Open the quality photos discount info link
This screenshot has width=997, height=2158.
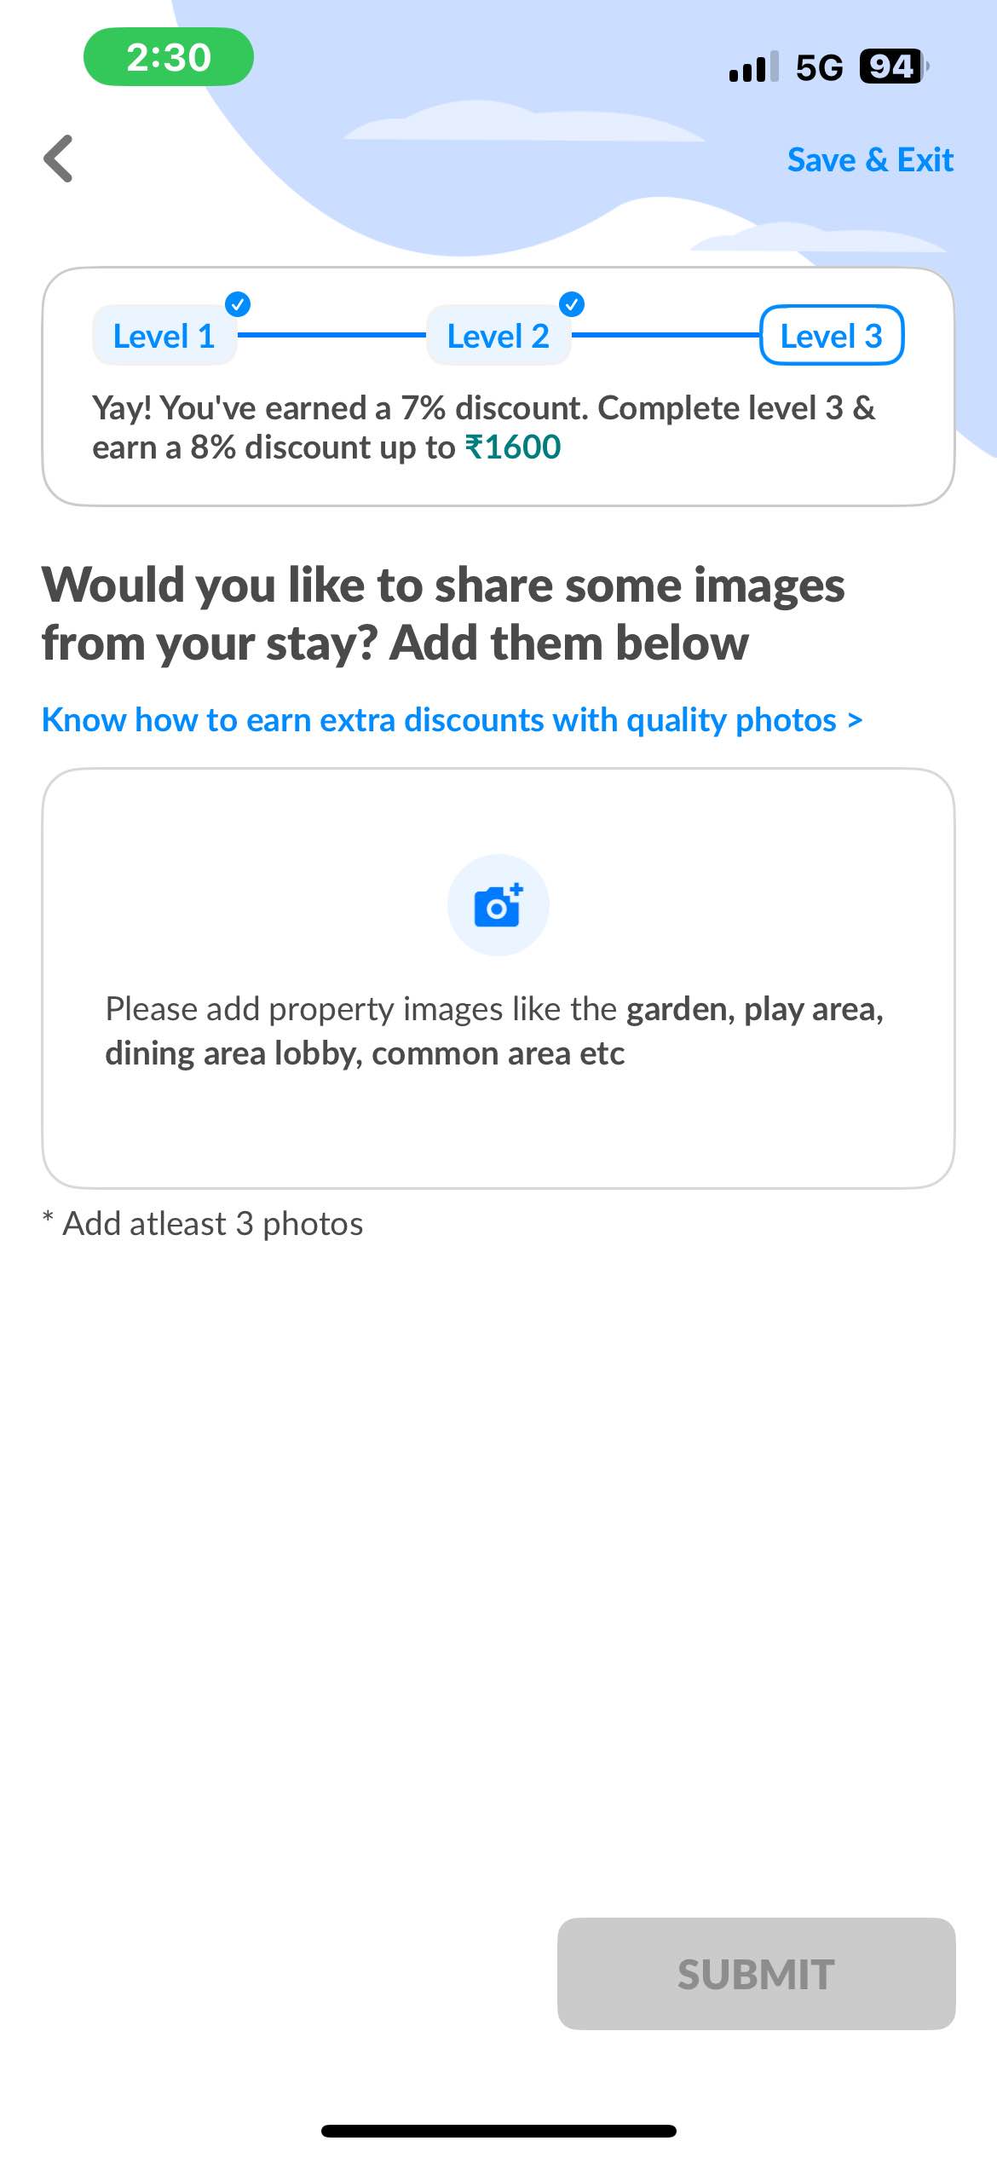[439, 720]
